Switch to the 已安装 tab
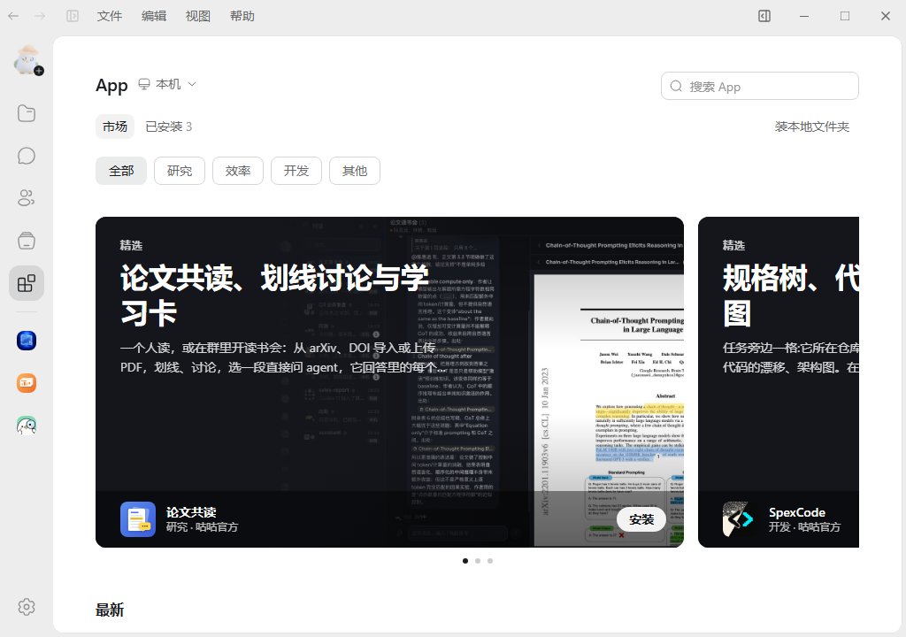The width and height of the screenshot is (906, 637). coord(169,127)
